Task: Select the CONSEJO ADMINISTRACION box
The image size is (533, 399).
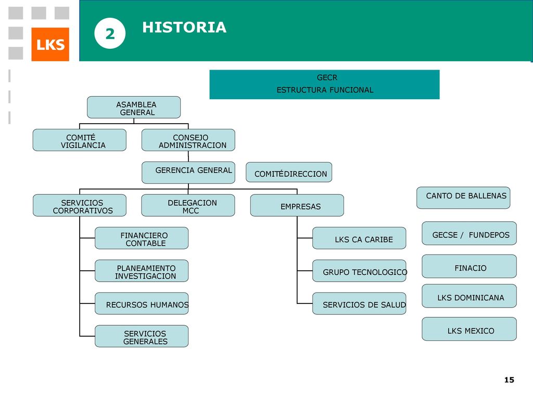Action: pos(188,140)
